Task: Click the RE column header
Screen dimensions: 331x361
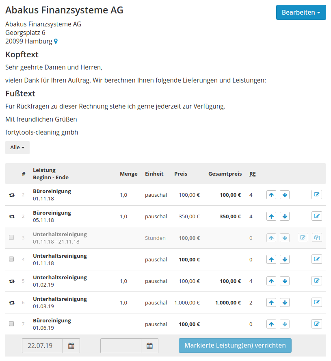Action: point(253,174)
